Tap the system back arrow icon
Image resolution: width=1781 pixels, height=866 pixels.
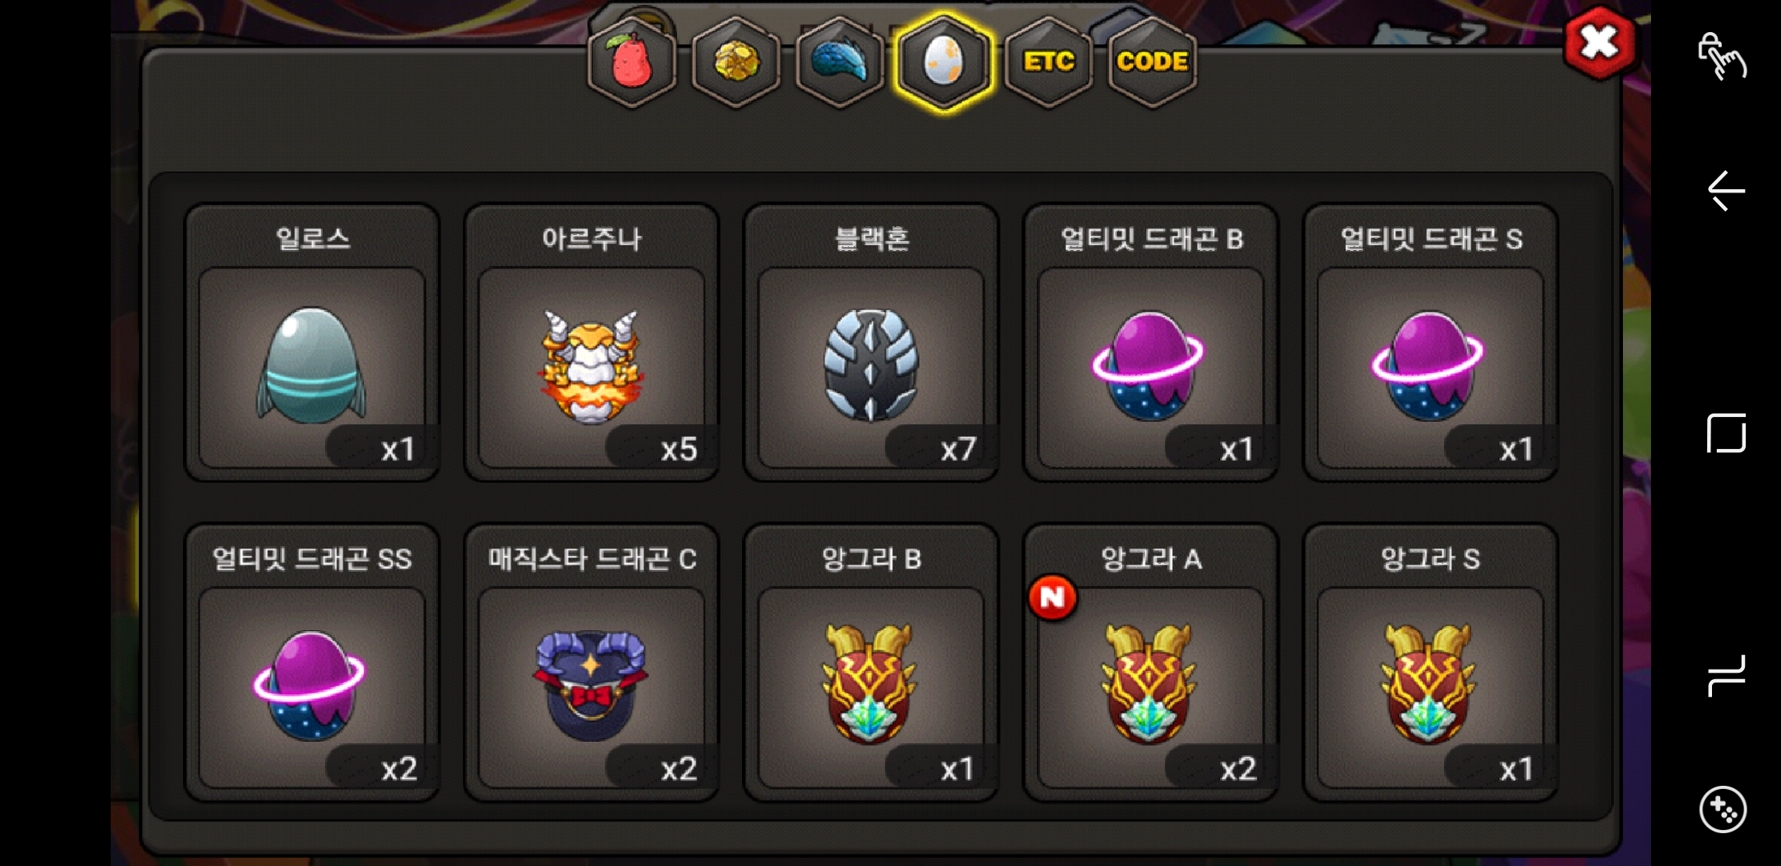(x=1725, y=191)
